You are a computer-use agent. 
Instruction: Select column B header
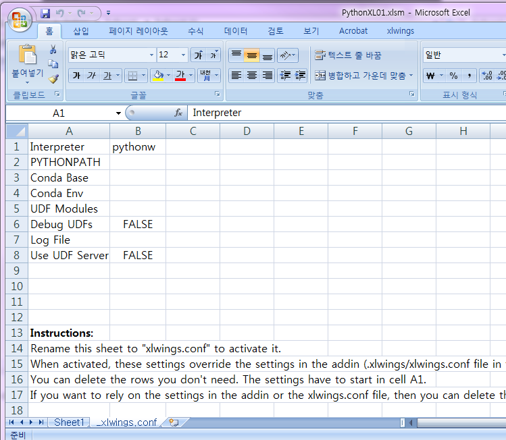pos(138,131)
